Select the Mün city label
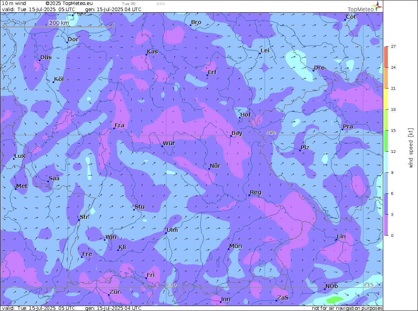Screen dimensions: 418x311 pyautogui.click(x=236, y=246)
